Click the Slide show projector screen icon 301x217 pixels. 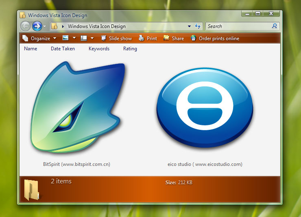click(104, 38)
